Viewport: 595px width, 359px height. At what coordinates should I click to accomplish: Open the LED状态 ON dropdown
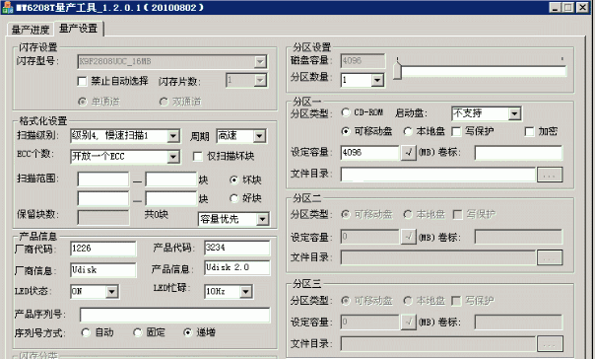click(x=111, y=292)
